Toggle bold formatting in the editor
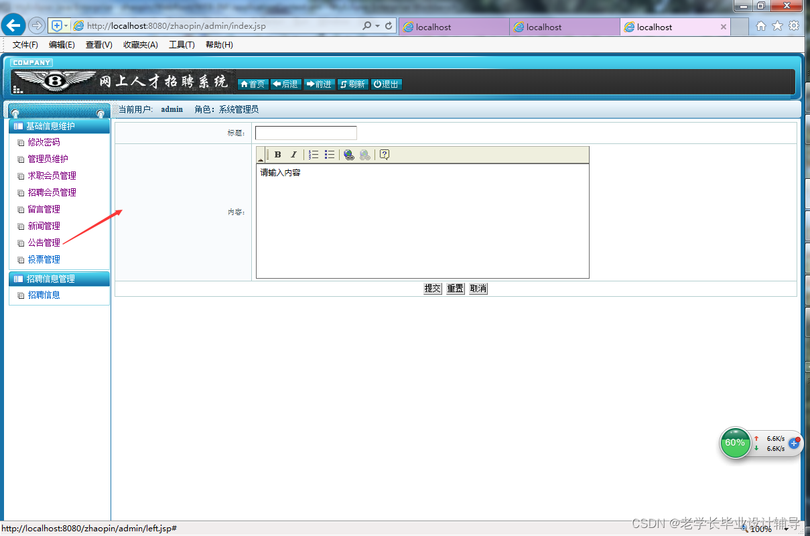This screenshot has height=536, width=810. (277, 154)
